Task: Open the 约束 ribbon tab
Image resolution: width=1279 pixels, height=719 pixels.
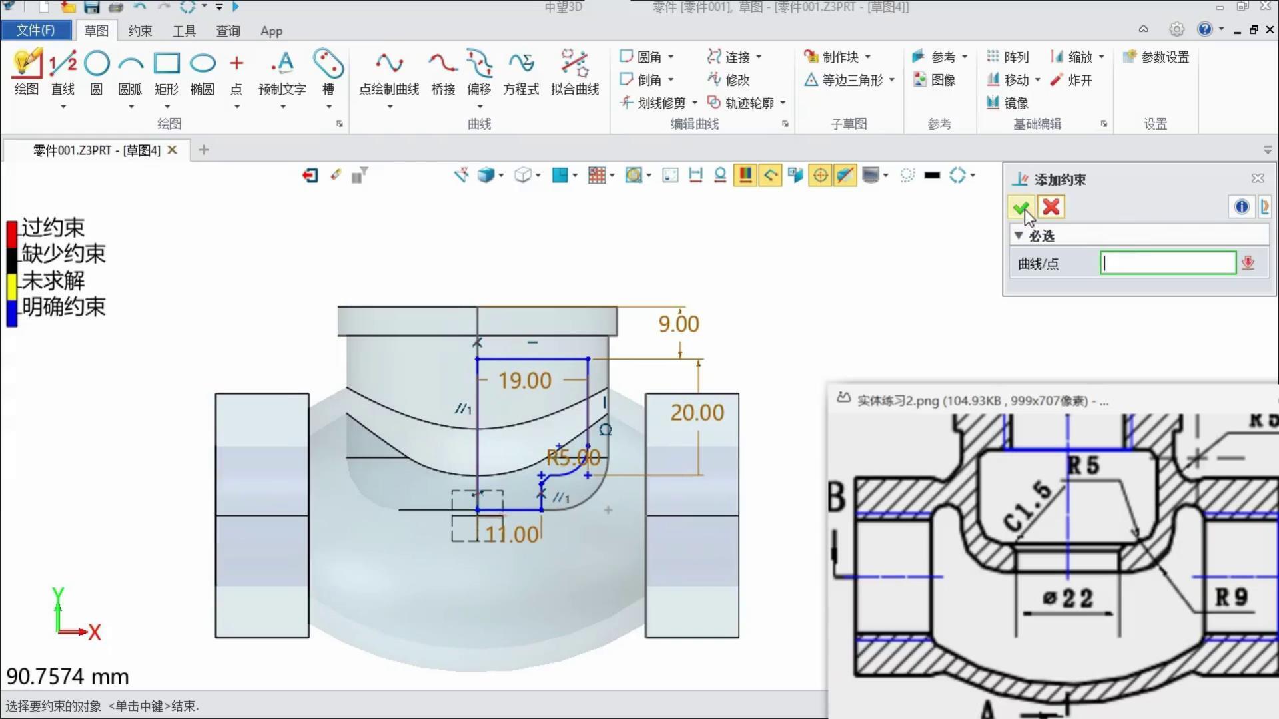Action: coord(140,31)
